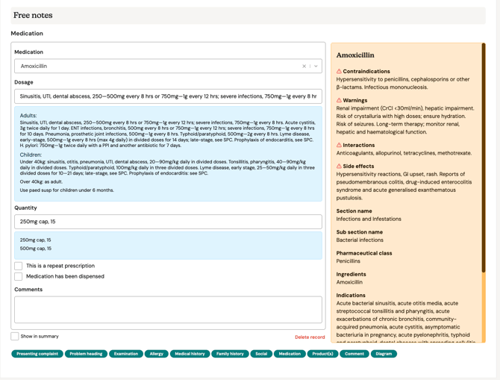Image resolution: width=500 pixels, height=380 pixels.
Task: Focus the Comments text area
Action: 168,309
